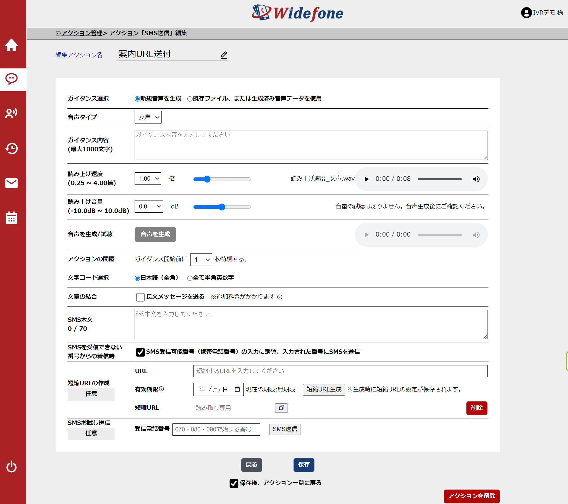Uncheck SMS受信可能番号の入力に誘導 checkbox

[140, 352]
